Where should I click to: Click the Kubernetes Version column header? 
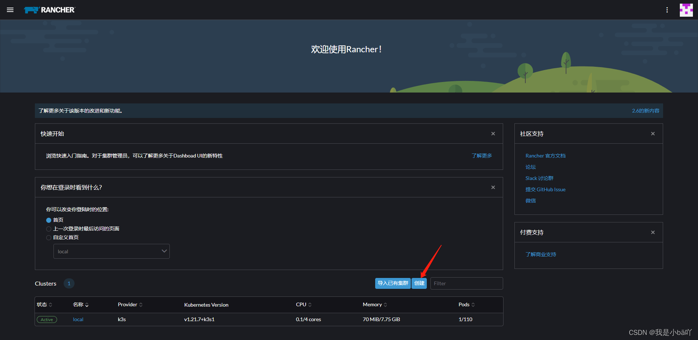pos(206,305)
